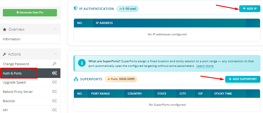Click the gears icon beside Upgrade Speed
263x113 pixels.
(x=54, y=82)
